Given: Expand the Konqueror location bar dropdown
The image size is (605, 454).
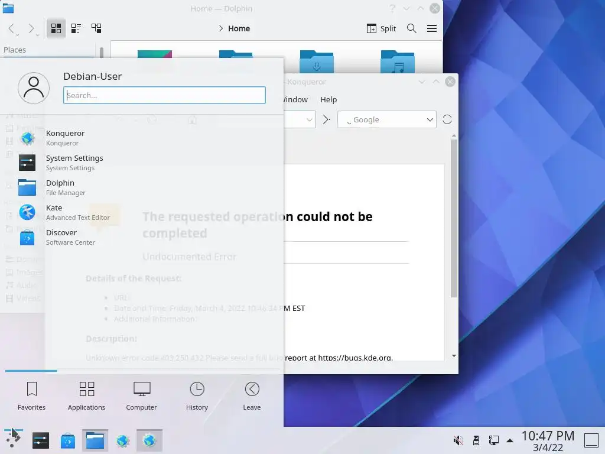Looking at the screenshot, I should 310,119.
